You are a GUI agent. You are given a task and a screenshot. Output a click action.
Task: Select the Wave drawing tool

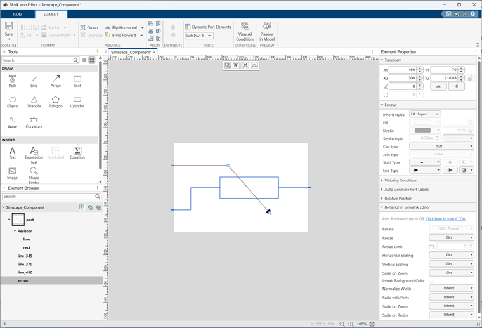click(12, 122)
